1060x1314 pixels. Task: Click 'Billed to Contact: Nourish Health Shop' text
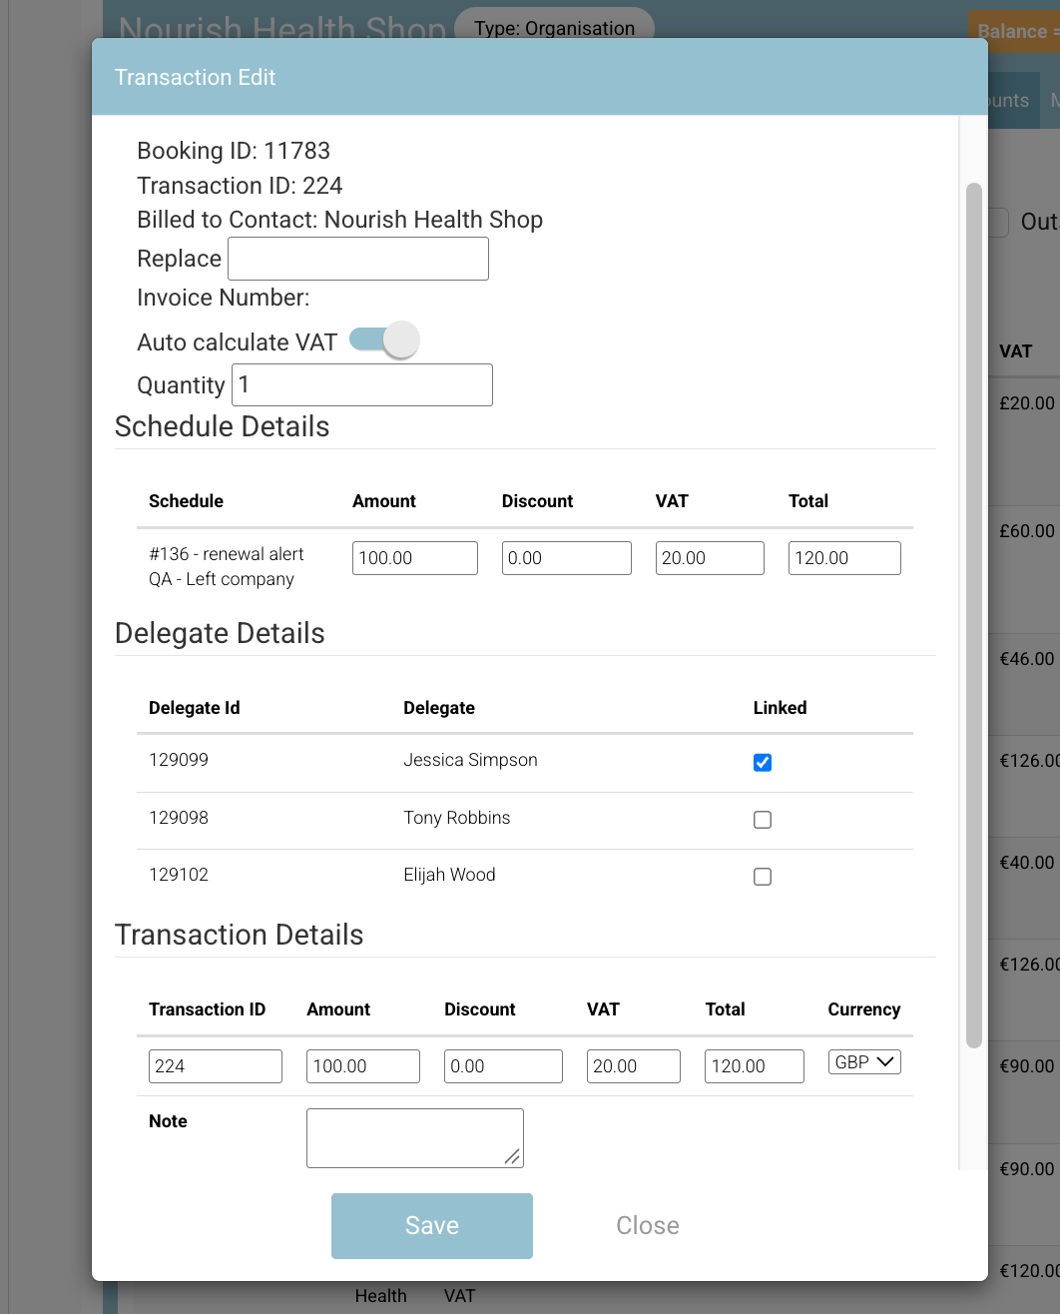[340, 220]
